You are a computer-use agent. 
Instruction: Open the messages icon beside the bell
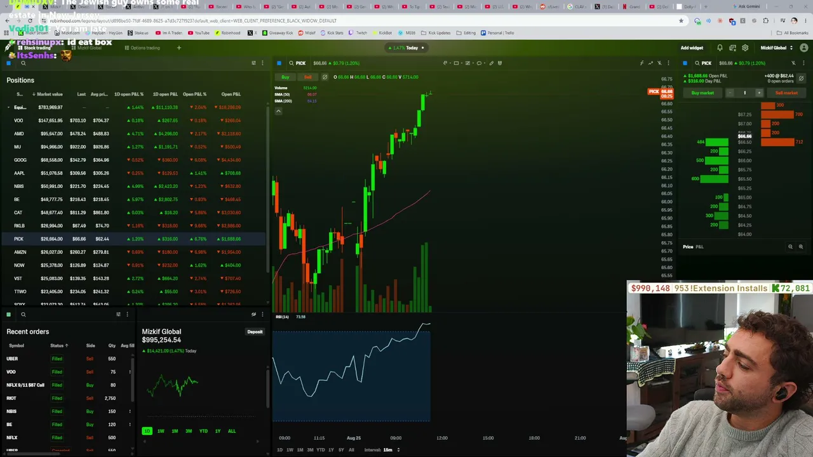point(732,48)
